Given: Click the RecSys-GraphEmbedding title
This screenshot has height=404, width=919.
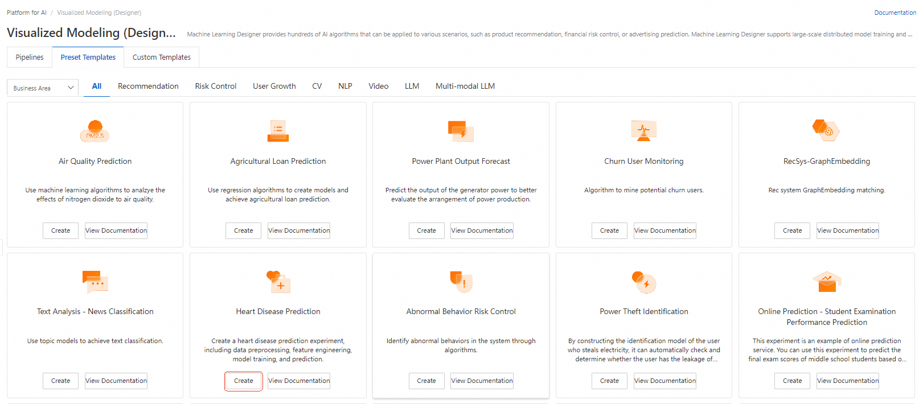Looking at the screenshot, I should [827, 161].
